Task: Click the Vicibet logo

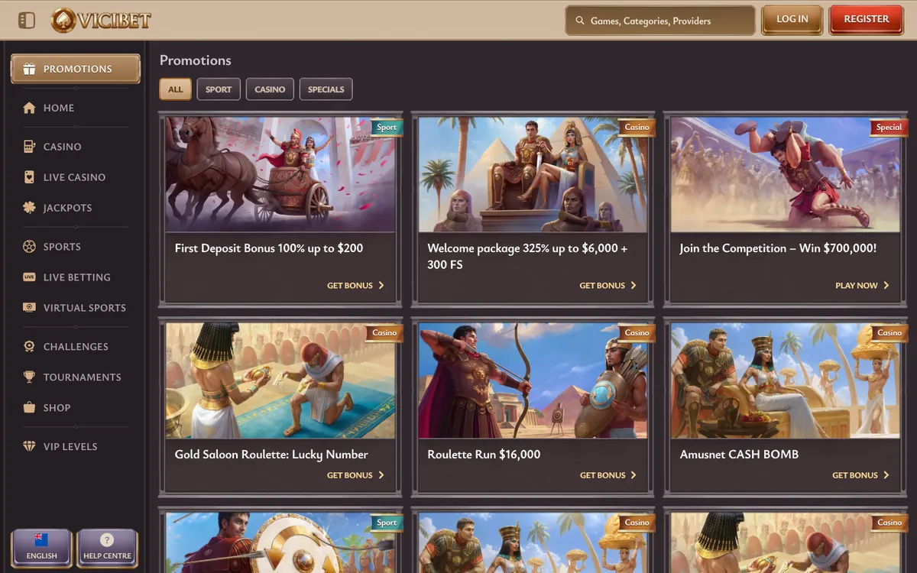Action: click(x=101, y=20)
